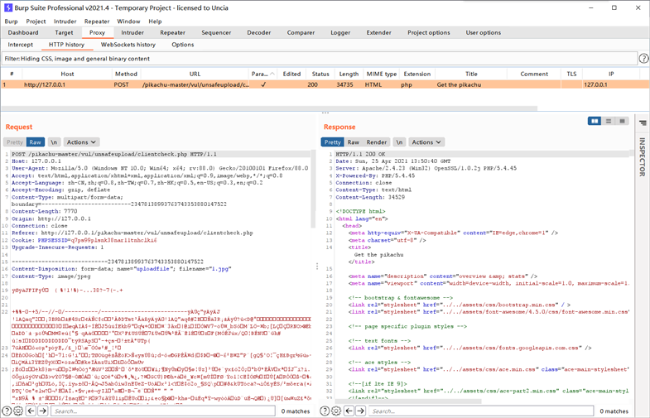The image size is (650, 418).
Task: Open the Inspector panel menu icon
Action: [643, 123]
